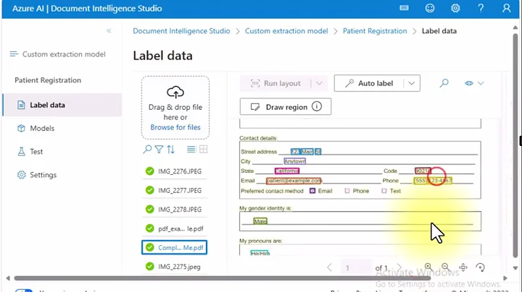Click the Run layout button
This screenshot has width=522, height=292.
(x=275, y=83)
